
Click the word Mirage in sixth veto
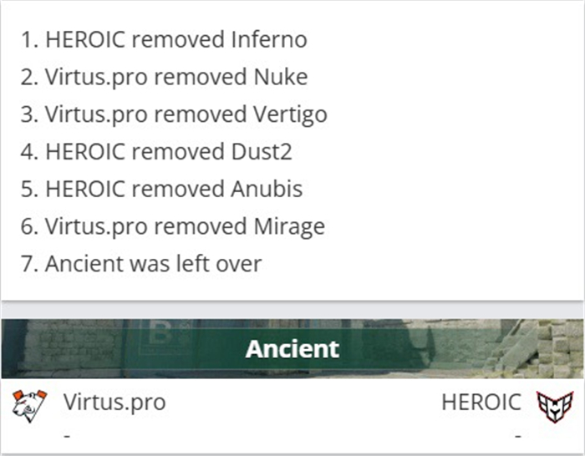click(x=289, y=226)
